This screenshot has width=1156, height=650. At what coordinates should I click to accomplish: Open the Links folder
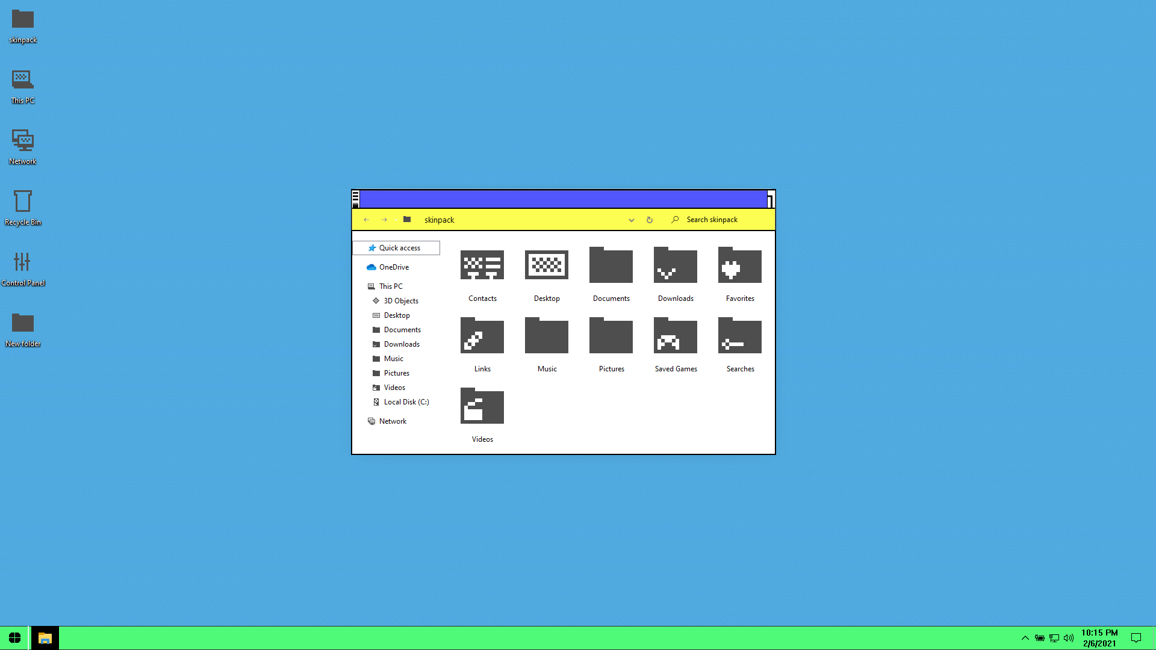(482, 336)
